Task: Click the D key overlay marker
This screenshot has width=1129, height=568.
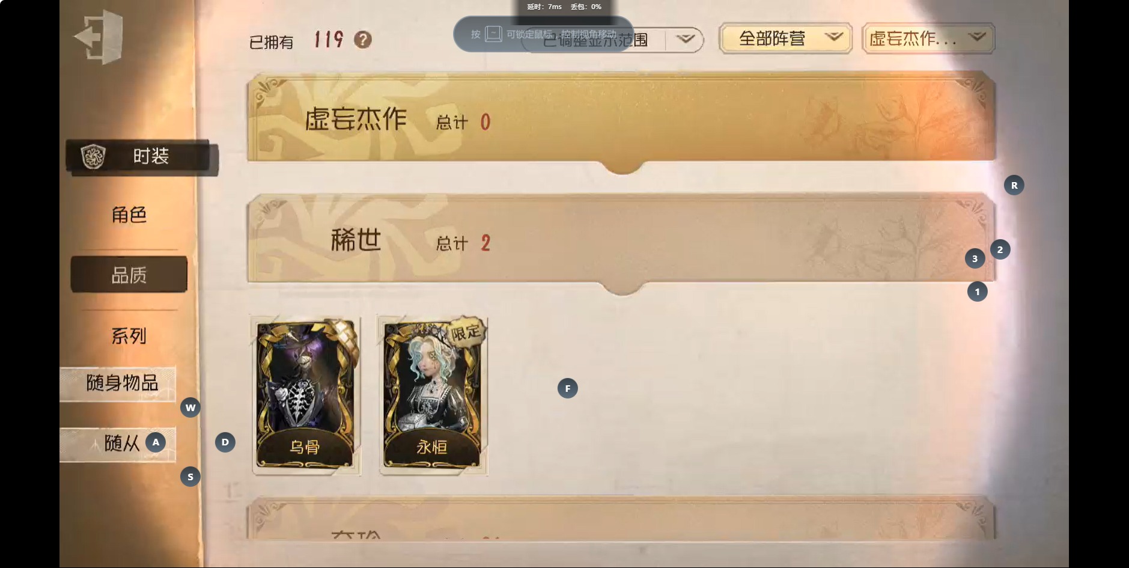Action: click(225, 442)
